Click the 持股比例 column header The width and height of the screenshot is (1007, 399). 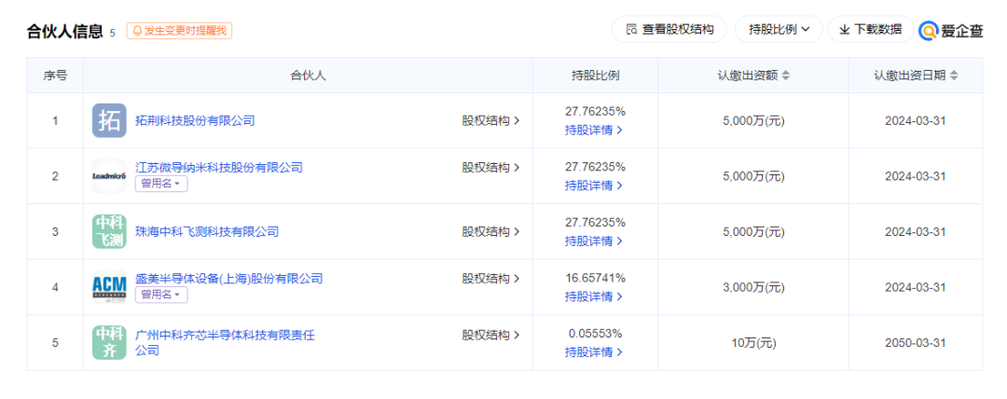coord(595,76)
